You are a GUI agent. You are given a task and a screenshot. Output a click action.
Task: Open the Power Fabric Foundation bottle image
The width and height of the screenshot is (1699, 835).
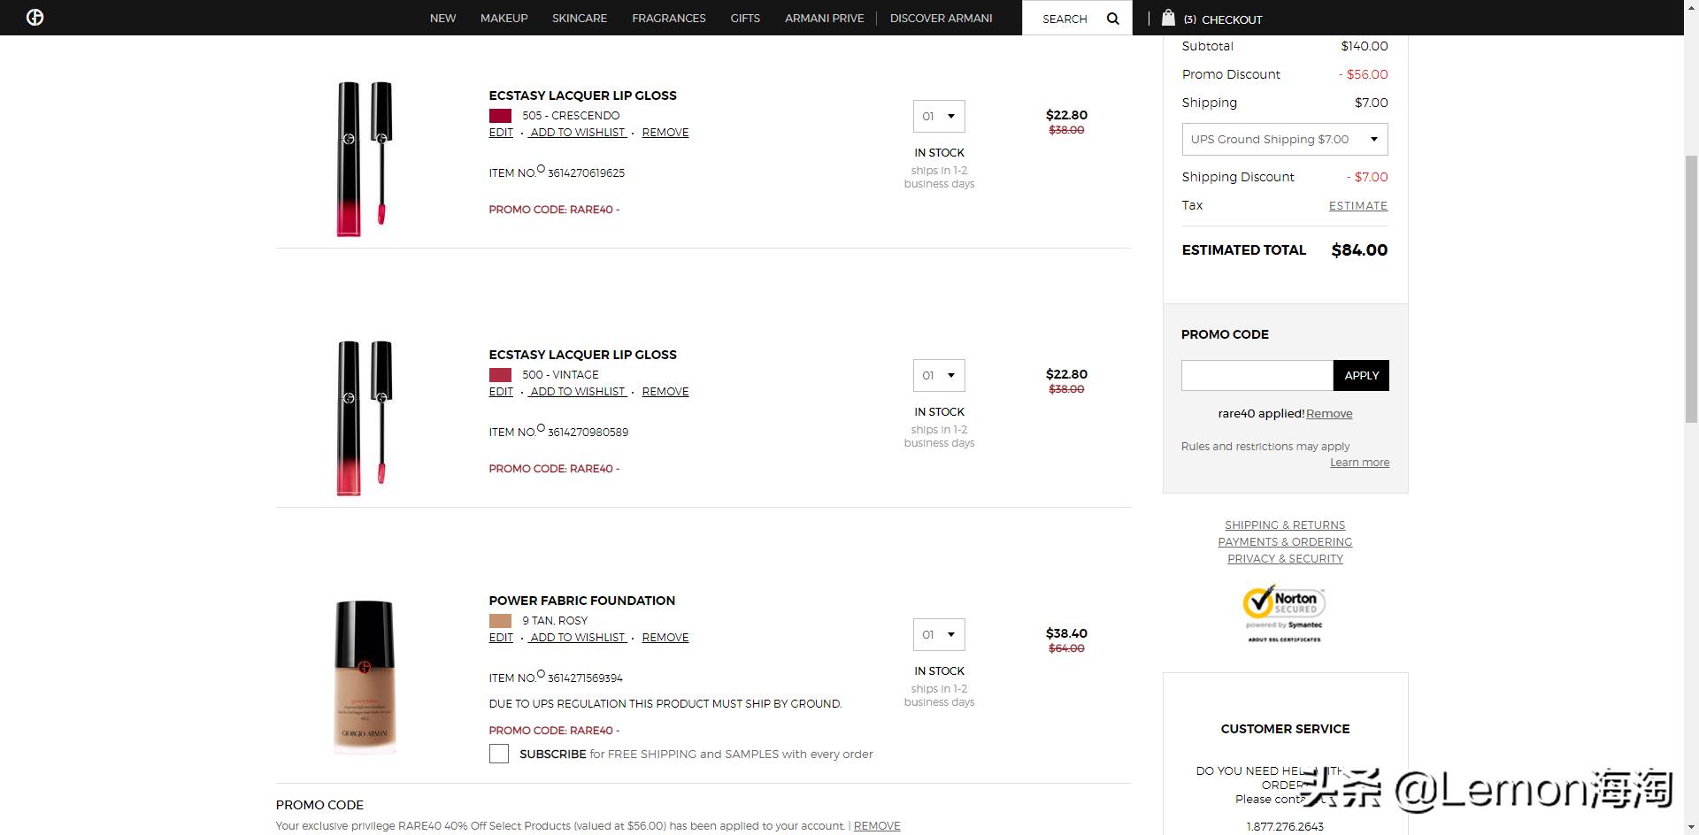click(365, 677)
